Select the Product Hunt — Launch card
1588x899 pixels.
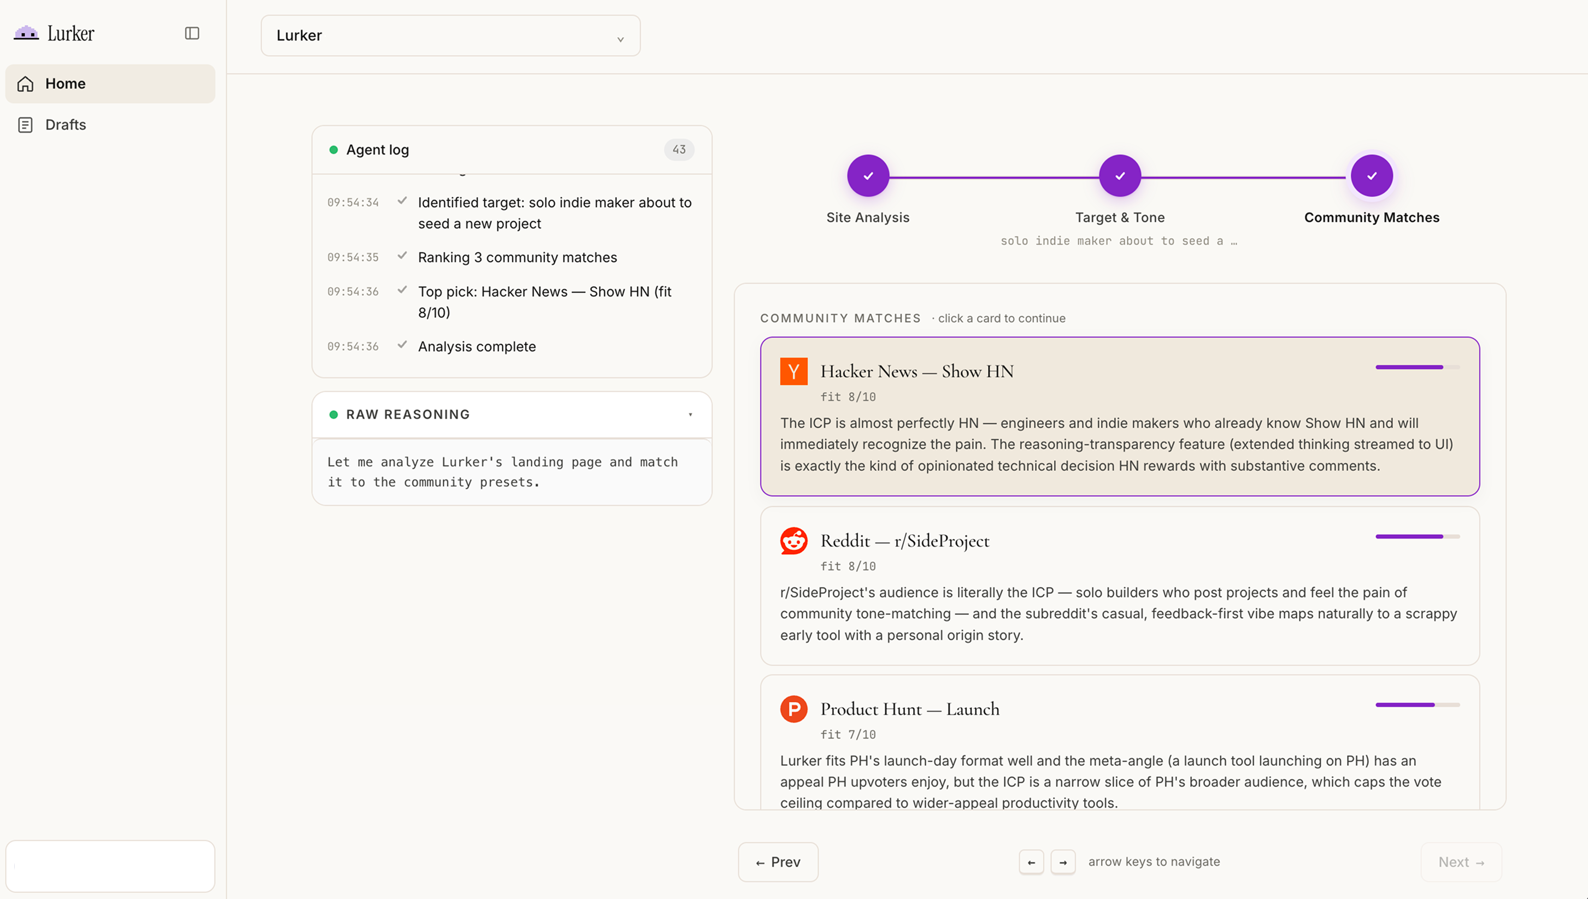point(1120,742)
